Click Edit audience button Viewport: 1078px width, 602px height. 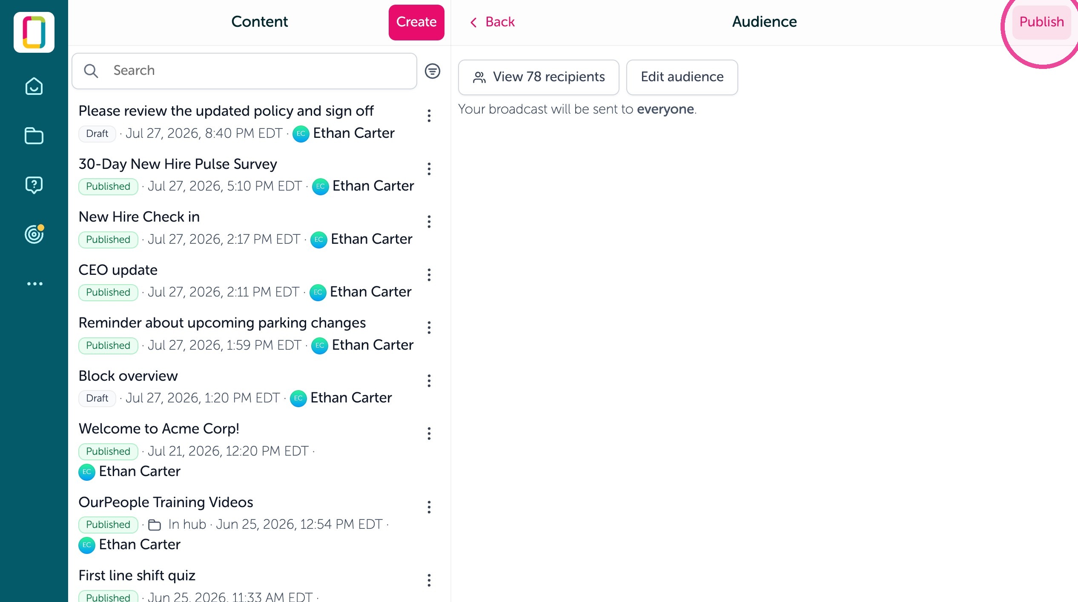(x=682, y=77)
